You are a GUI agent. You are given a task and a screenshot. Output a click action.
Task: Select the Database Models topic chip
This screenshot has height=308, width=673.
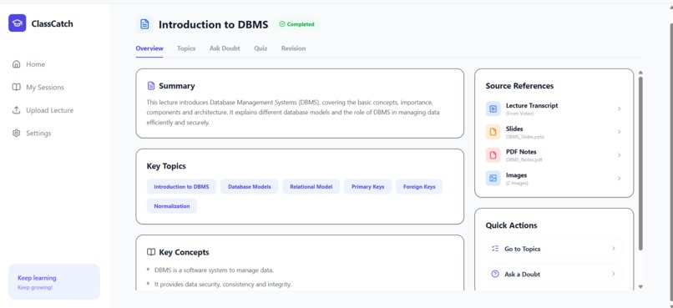click(250, 187)
